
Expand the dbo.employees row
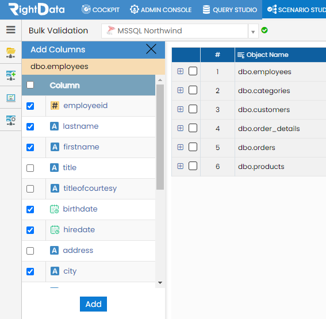(x=181, y=71)
